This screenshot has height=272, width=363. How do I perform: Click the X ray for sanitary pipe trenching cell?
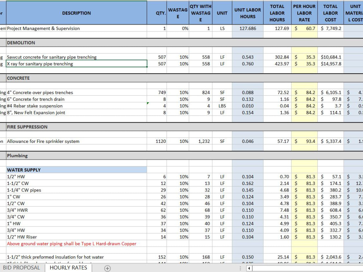[76, 64]
